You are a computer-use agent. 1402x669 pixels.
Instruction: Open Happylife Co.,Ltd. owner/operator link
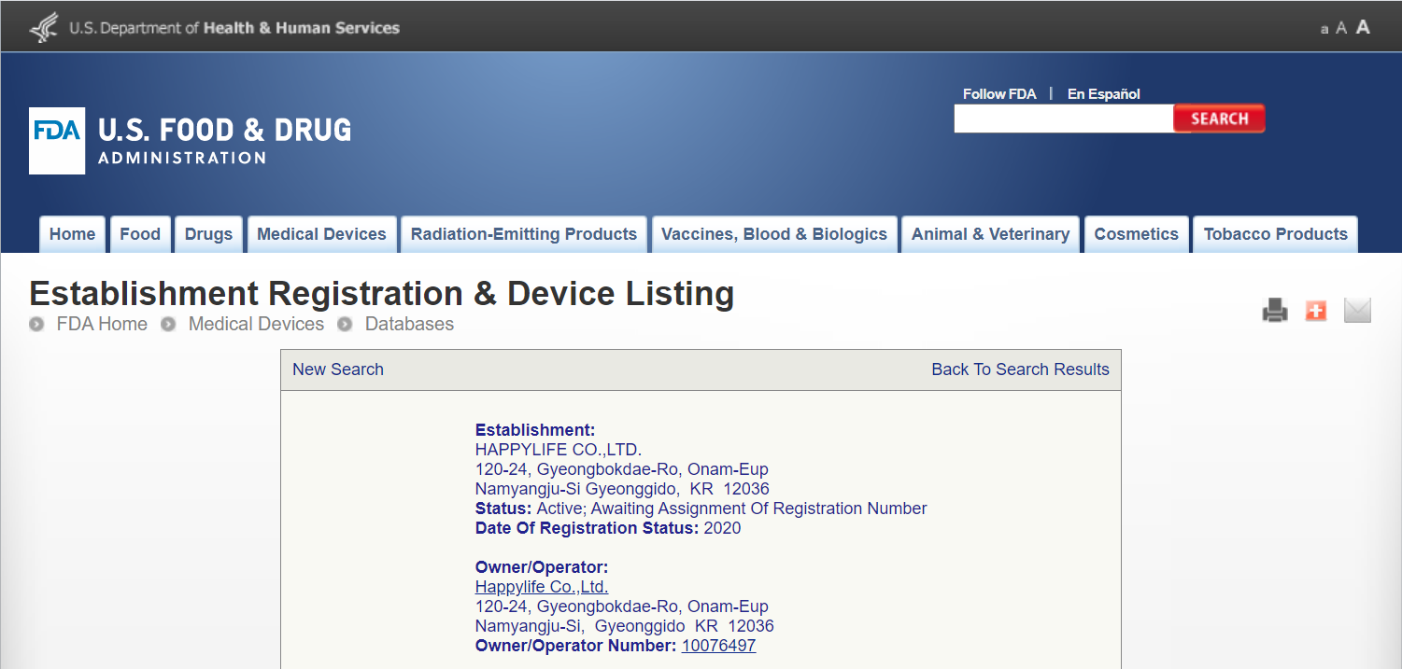(542, 587)
